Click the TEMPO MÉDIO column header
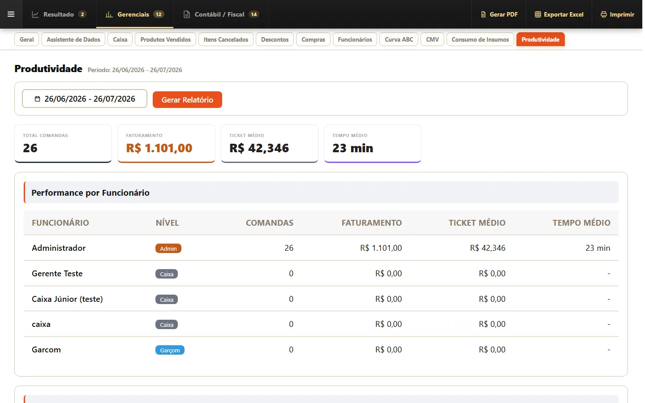Image resolution: width=645 pixels, height=403 pixels. point(581,223)
